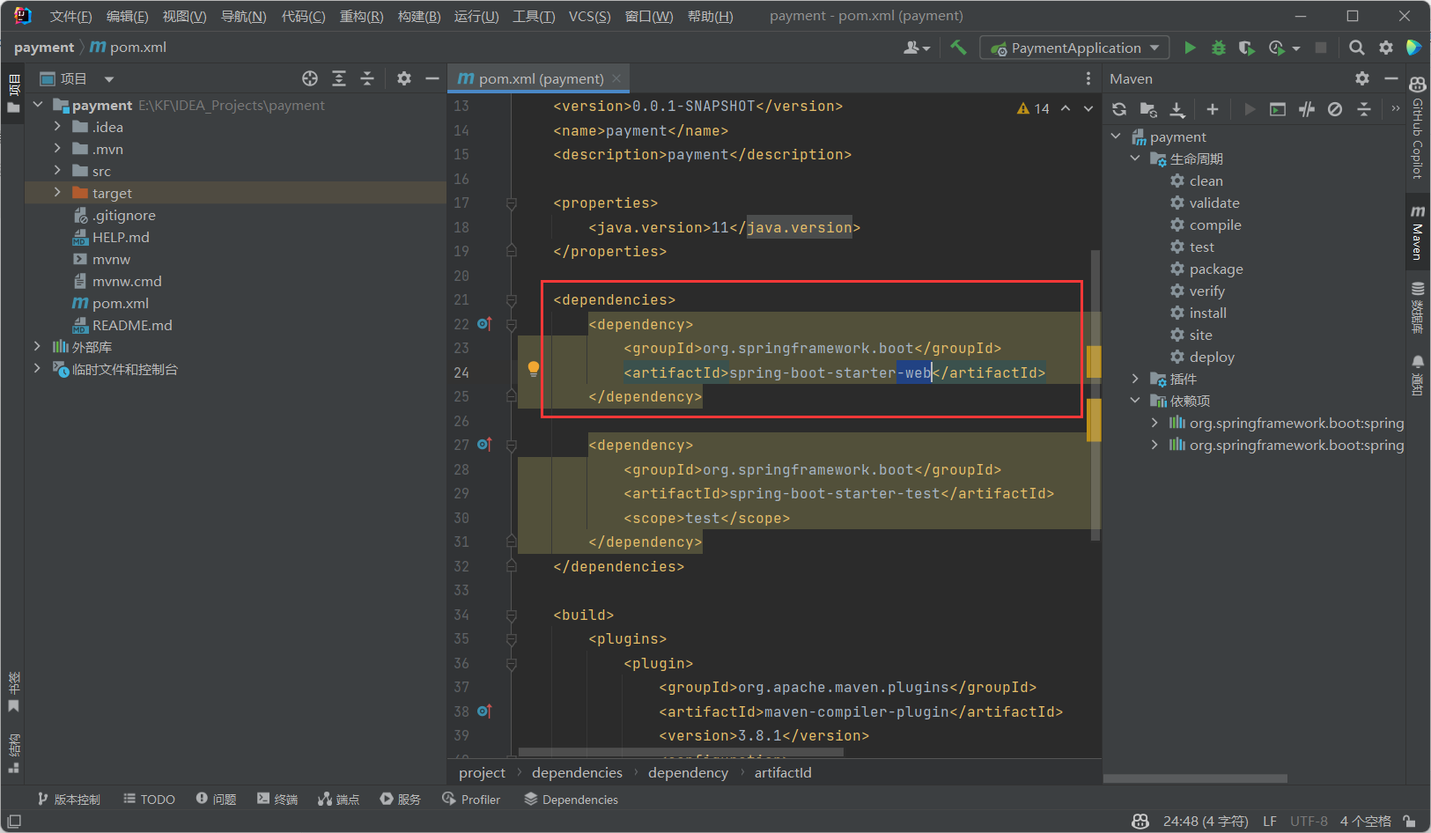The image size is (1431, 833).
Task: Select pom.xml in the project tree
Action: pos(121,303)
